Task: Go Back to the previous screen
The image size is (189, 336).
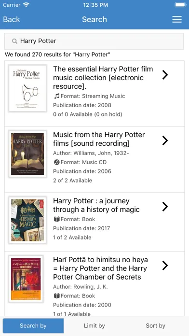Action: [12, 19]
